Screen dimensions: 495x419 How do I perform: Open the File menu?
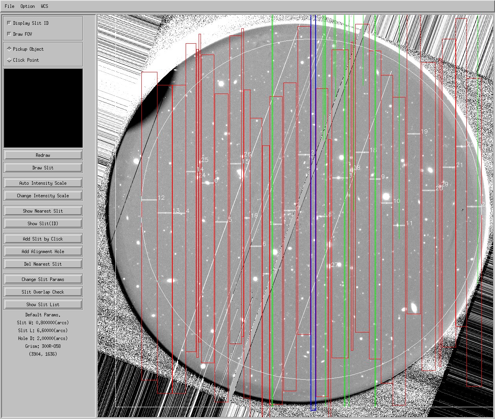coord(9,6)
